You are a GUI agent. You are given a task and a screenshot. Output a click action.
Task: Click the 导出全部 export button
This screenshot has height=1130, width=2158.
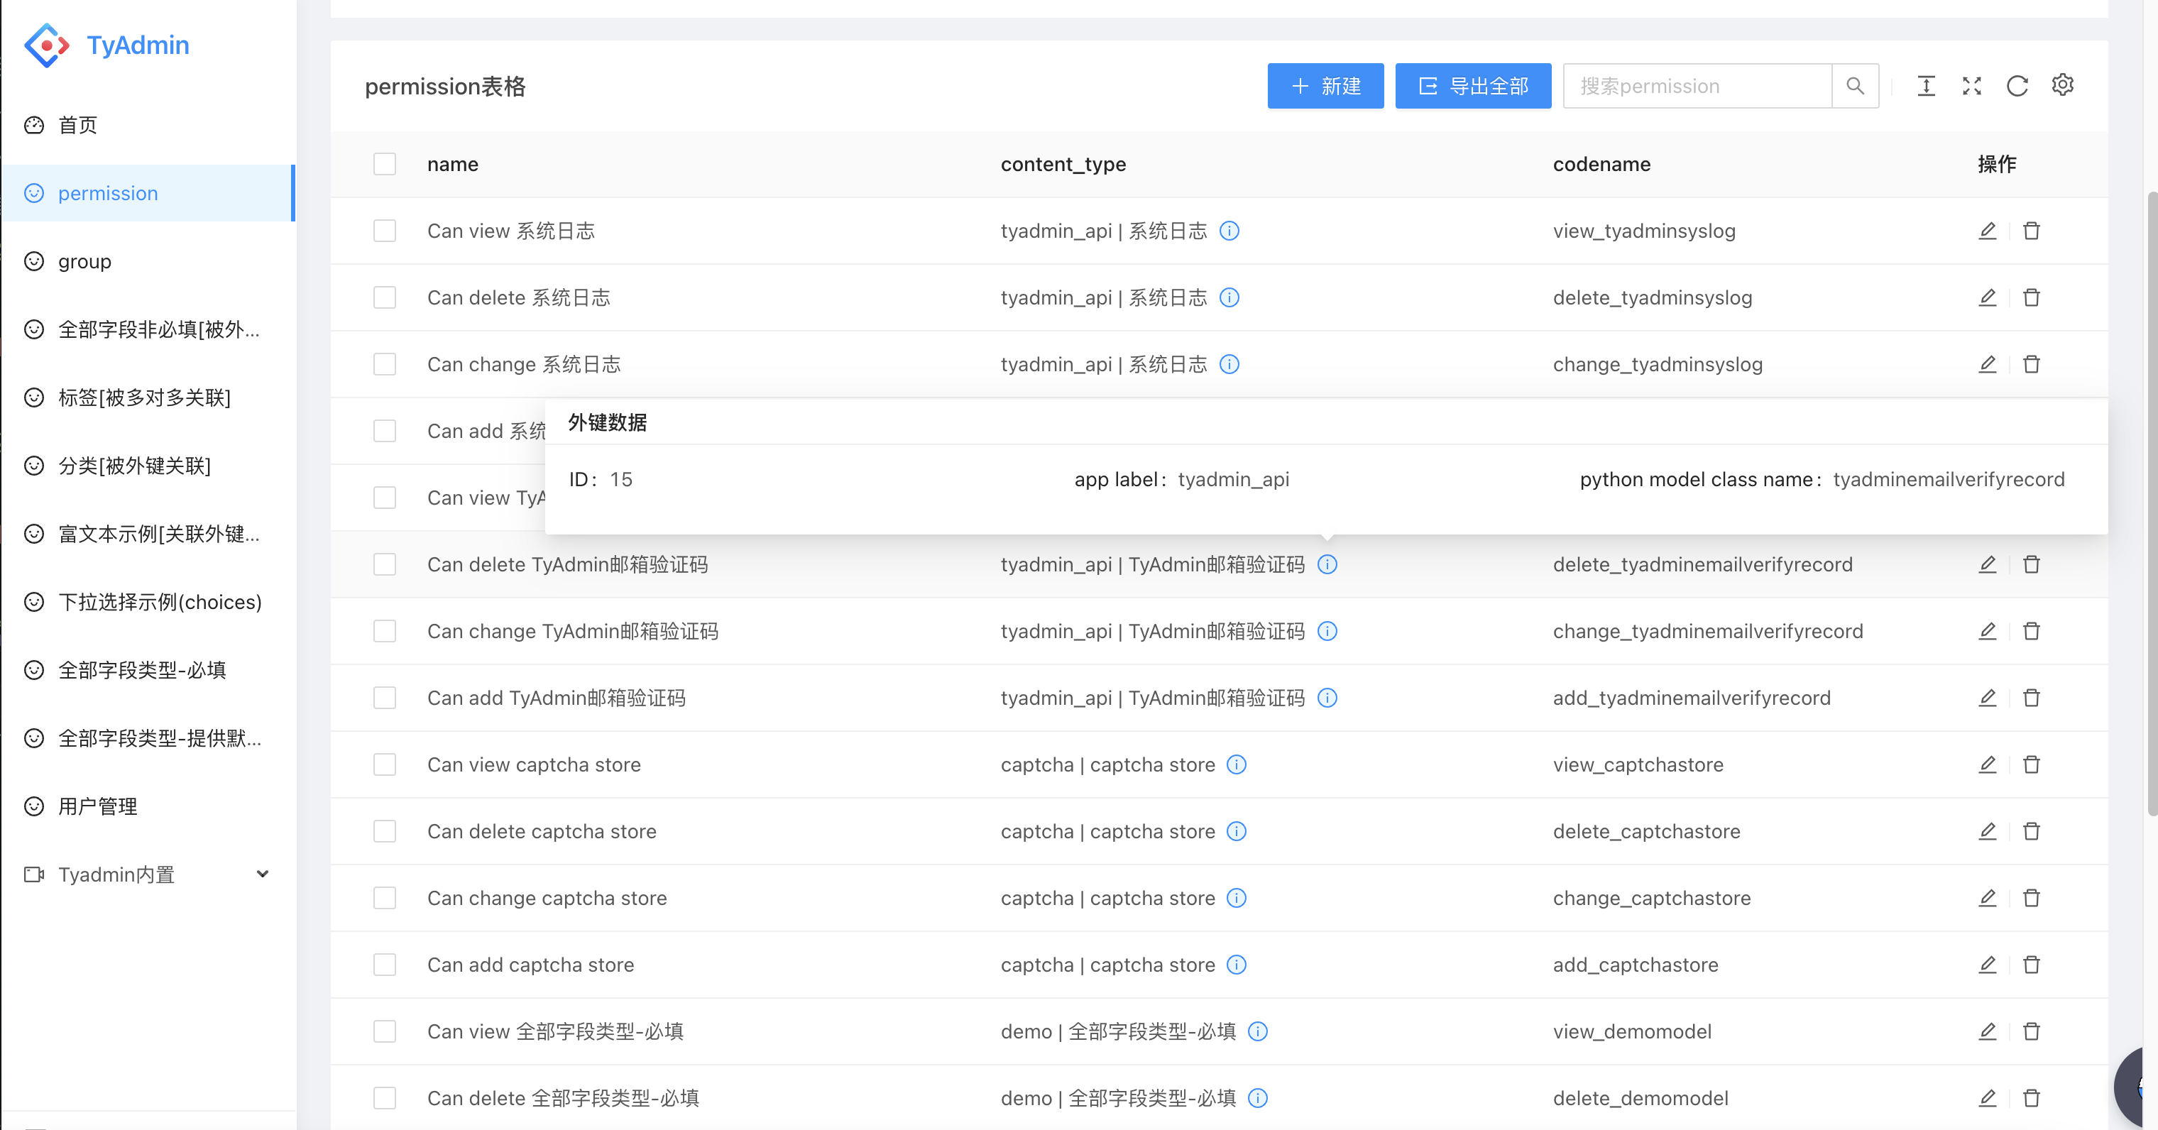pyautogui.click(x=1472, y=85)
